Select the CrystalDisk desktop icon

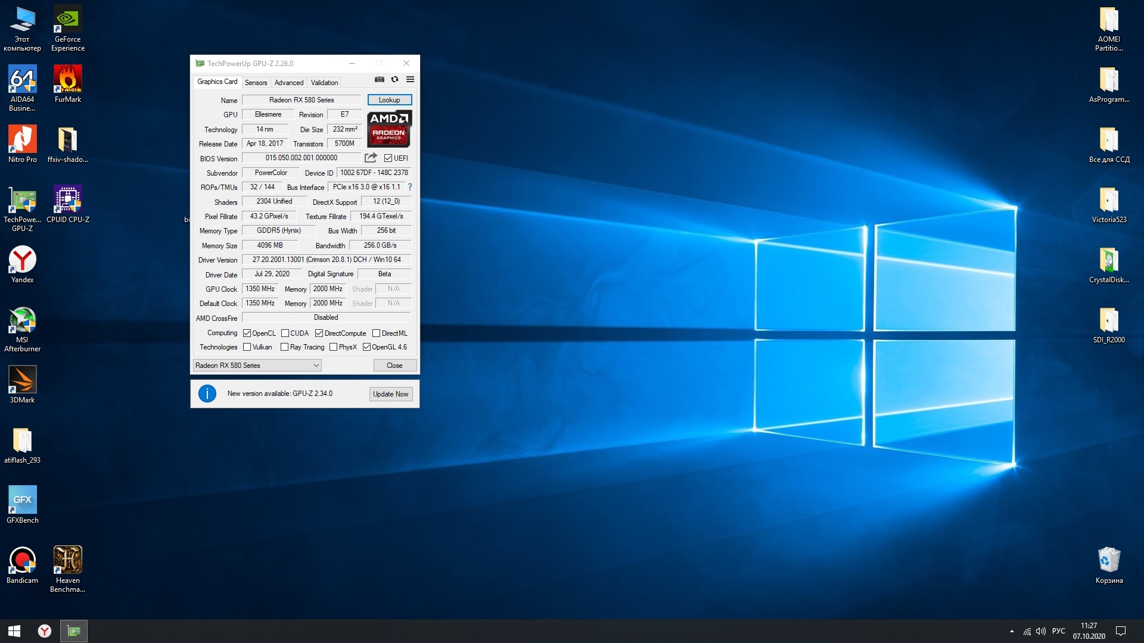pyautogui.click(x=1109, y=264)
